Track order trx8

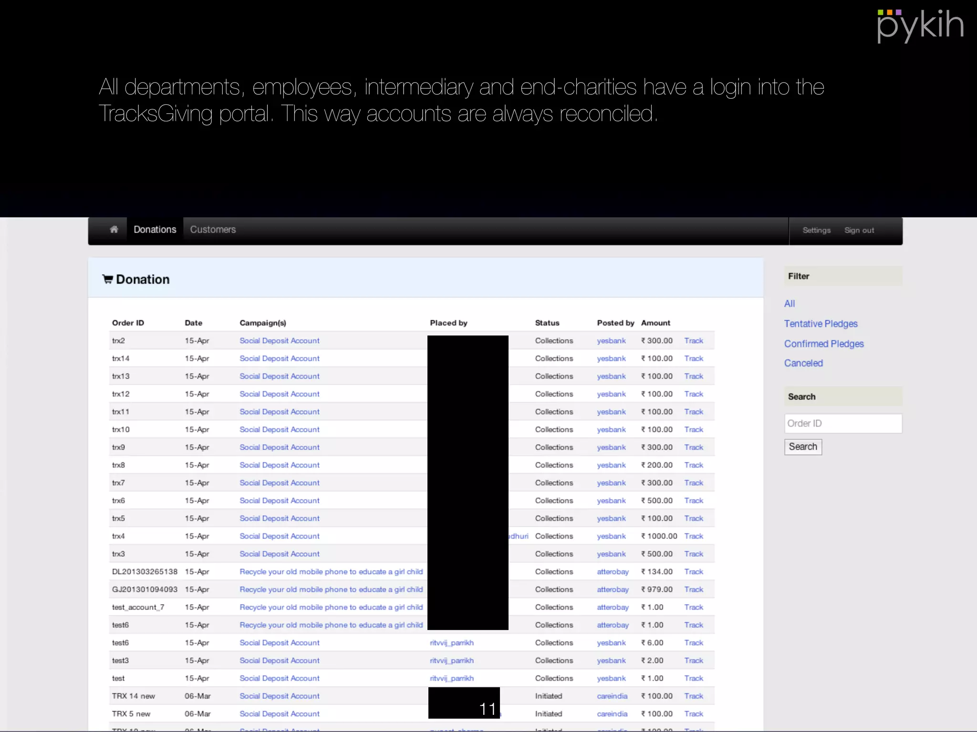694,465
